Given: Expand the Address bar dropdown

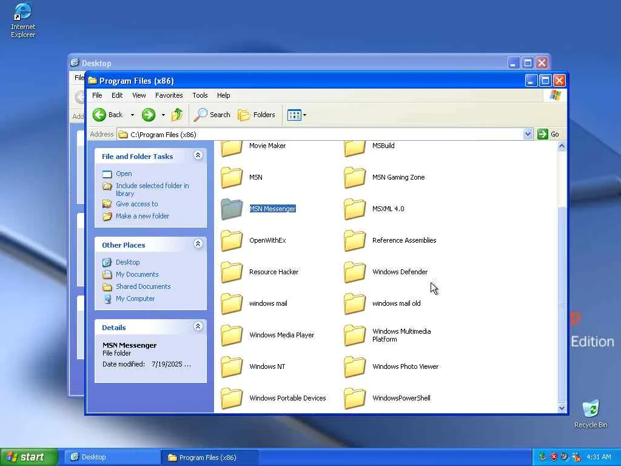Looking at the screenshot, I should click(x=528, y=134).
